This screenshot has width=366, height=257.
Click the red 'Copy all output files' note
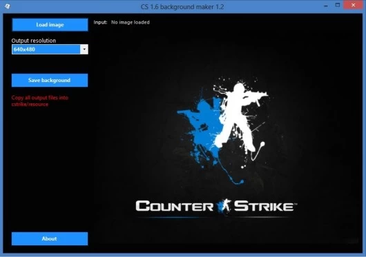[x=39, y=101]
